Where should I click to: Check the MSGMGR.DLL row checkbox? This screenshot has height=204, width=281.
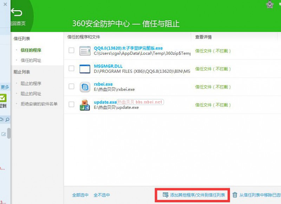tap(71, 68)
